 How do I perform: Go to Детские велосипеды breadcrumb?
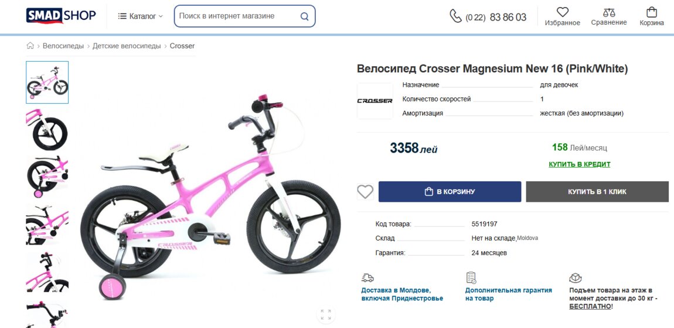click(x=126, y=46)
